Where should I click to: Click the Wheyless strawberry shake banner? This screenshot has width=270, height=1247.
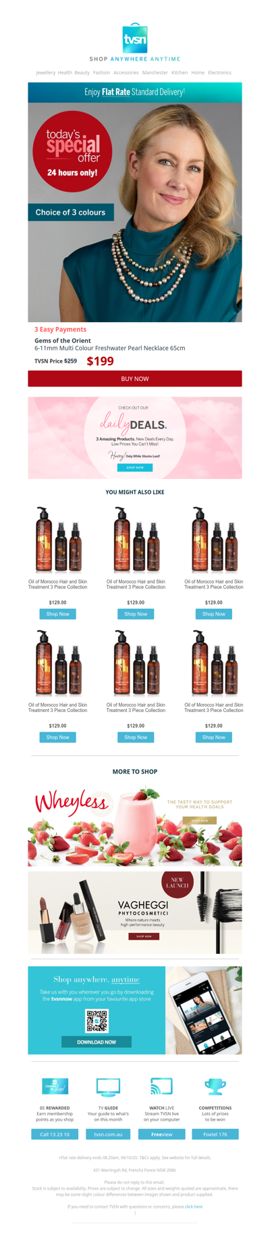[x=135, y=826]
